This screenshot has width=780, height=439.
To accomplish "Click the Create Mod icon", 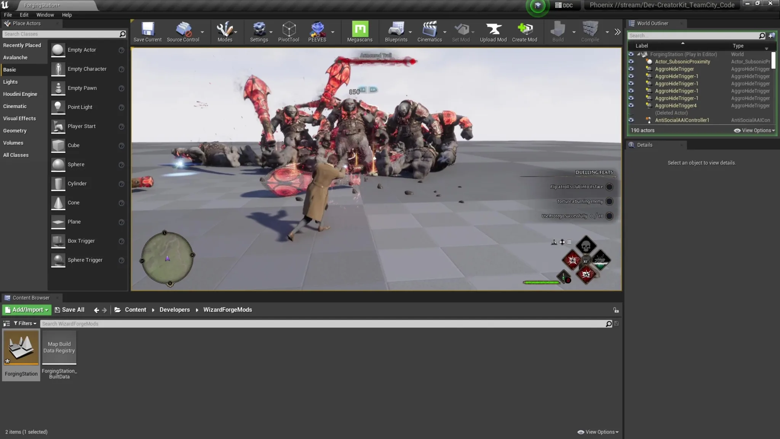I will pos(524,32).
